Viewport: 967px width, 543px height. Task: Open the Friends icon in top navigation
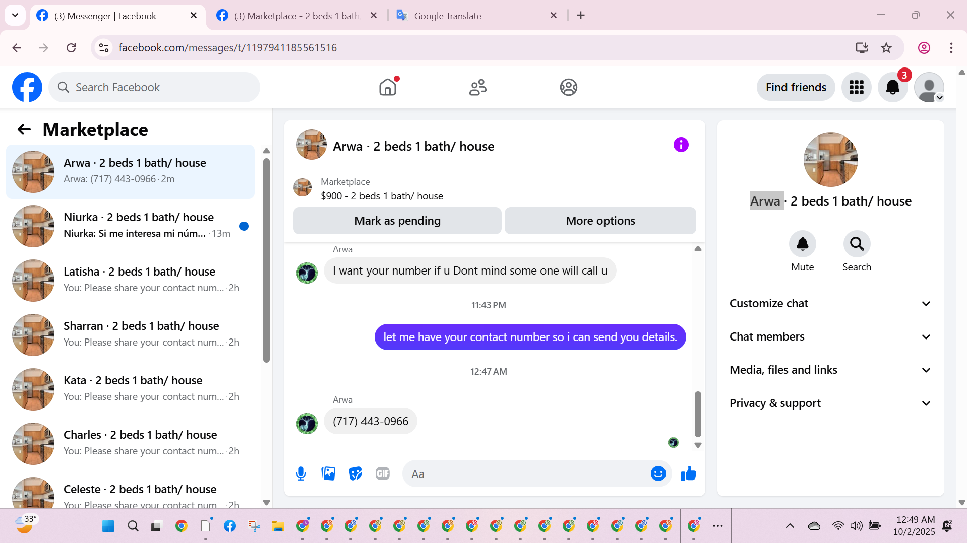pos(478,87)
